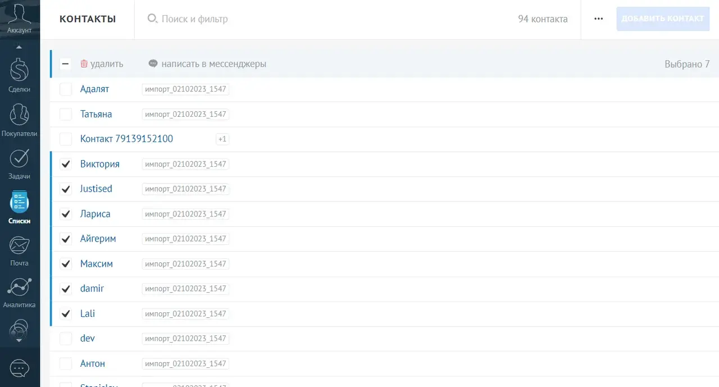Uncheck the Лариса checkbox
The width and height of the screenshot is (719, 387).
(x=66, y=214)
